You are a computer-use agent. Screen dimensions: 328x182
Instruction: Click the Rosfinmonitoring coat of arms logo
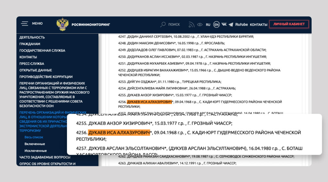click(x=62, y=24)
